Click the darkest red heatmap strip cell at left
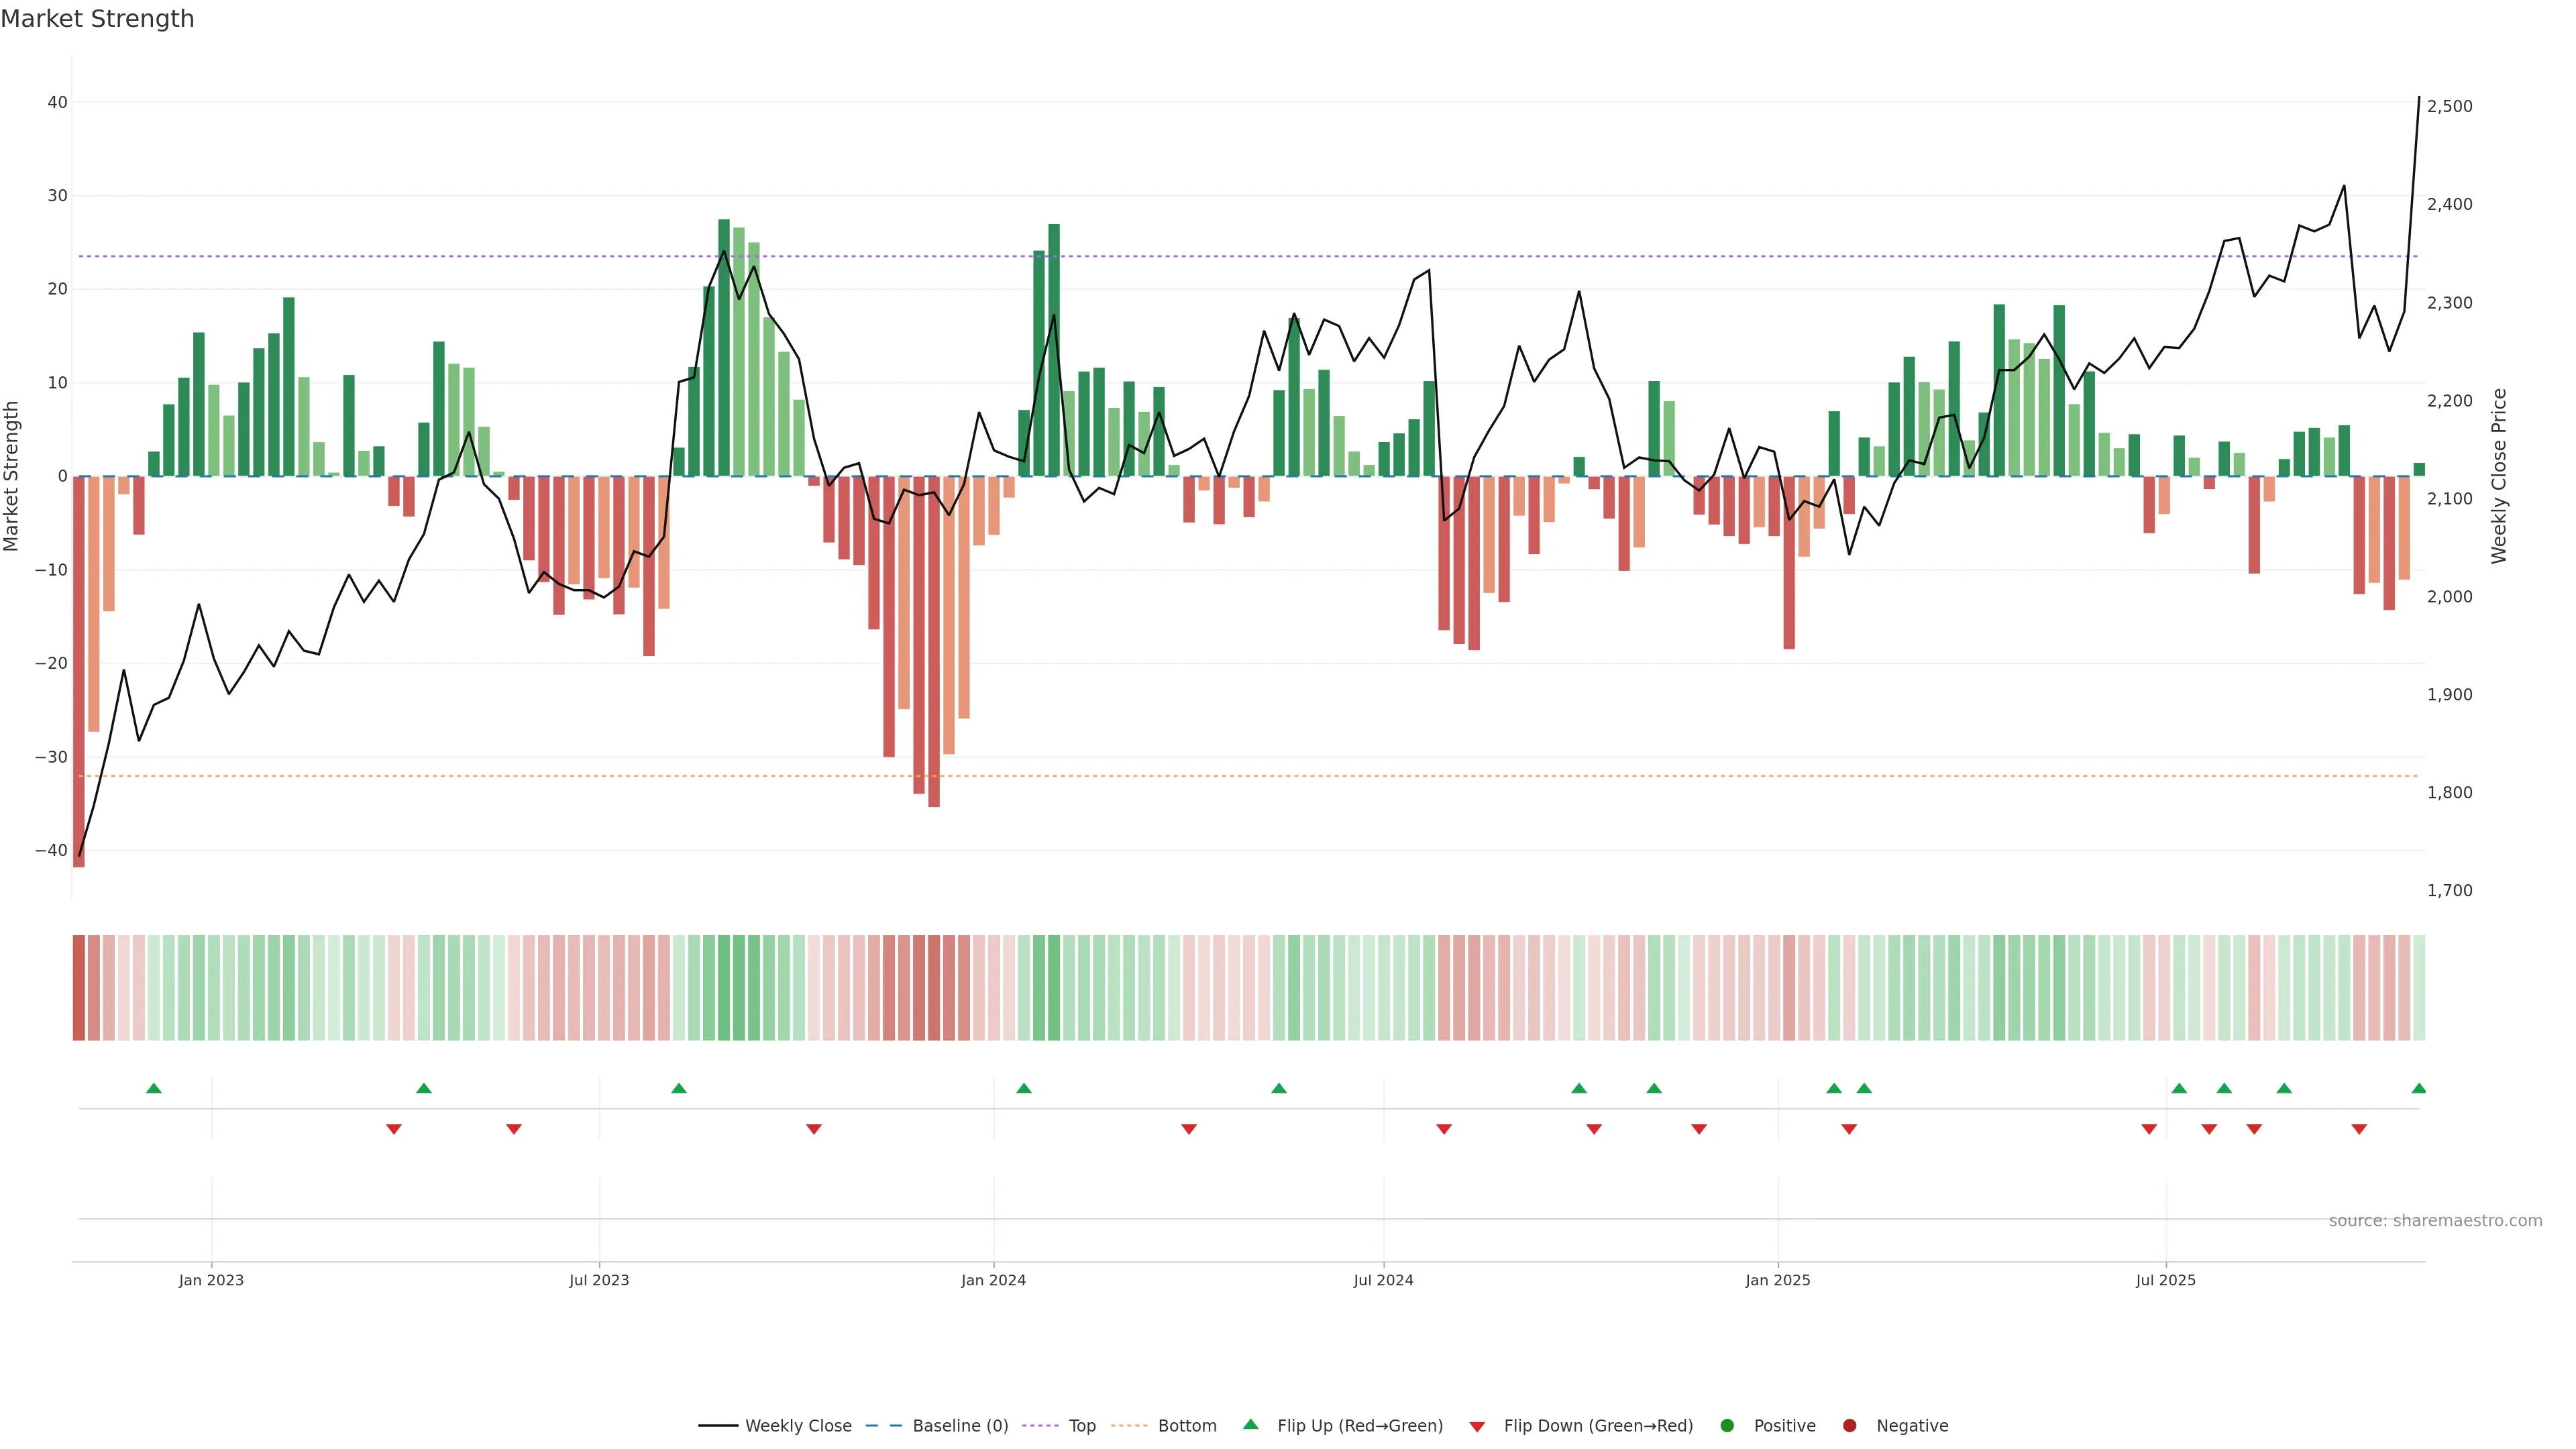This screenshot has height=1449, width=2576. point(79,987)
